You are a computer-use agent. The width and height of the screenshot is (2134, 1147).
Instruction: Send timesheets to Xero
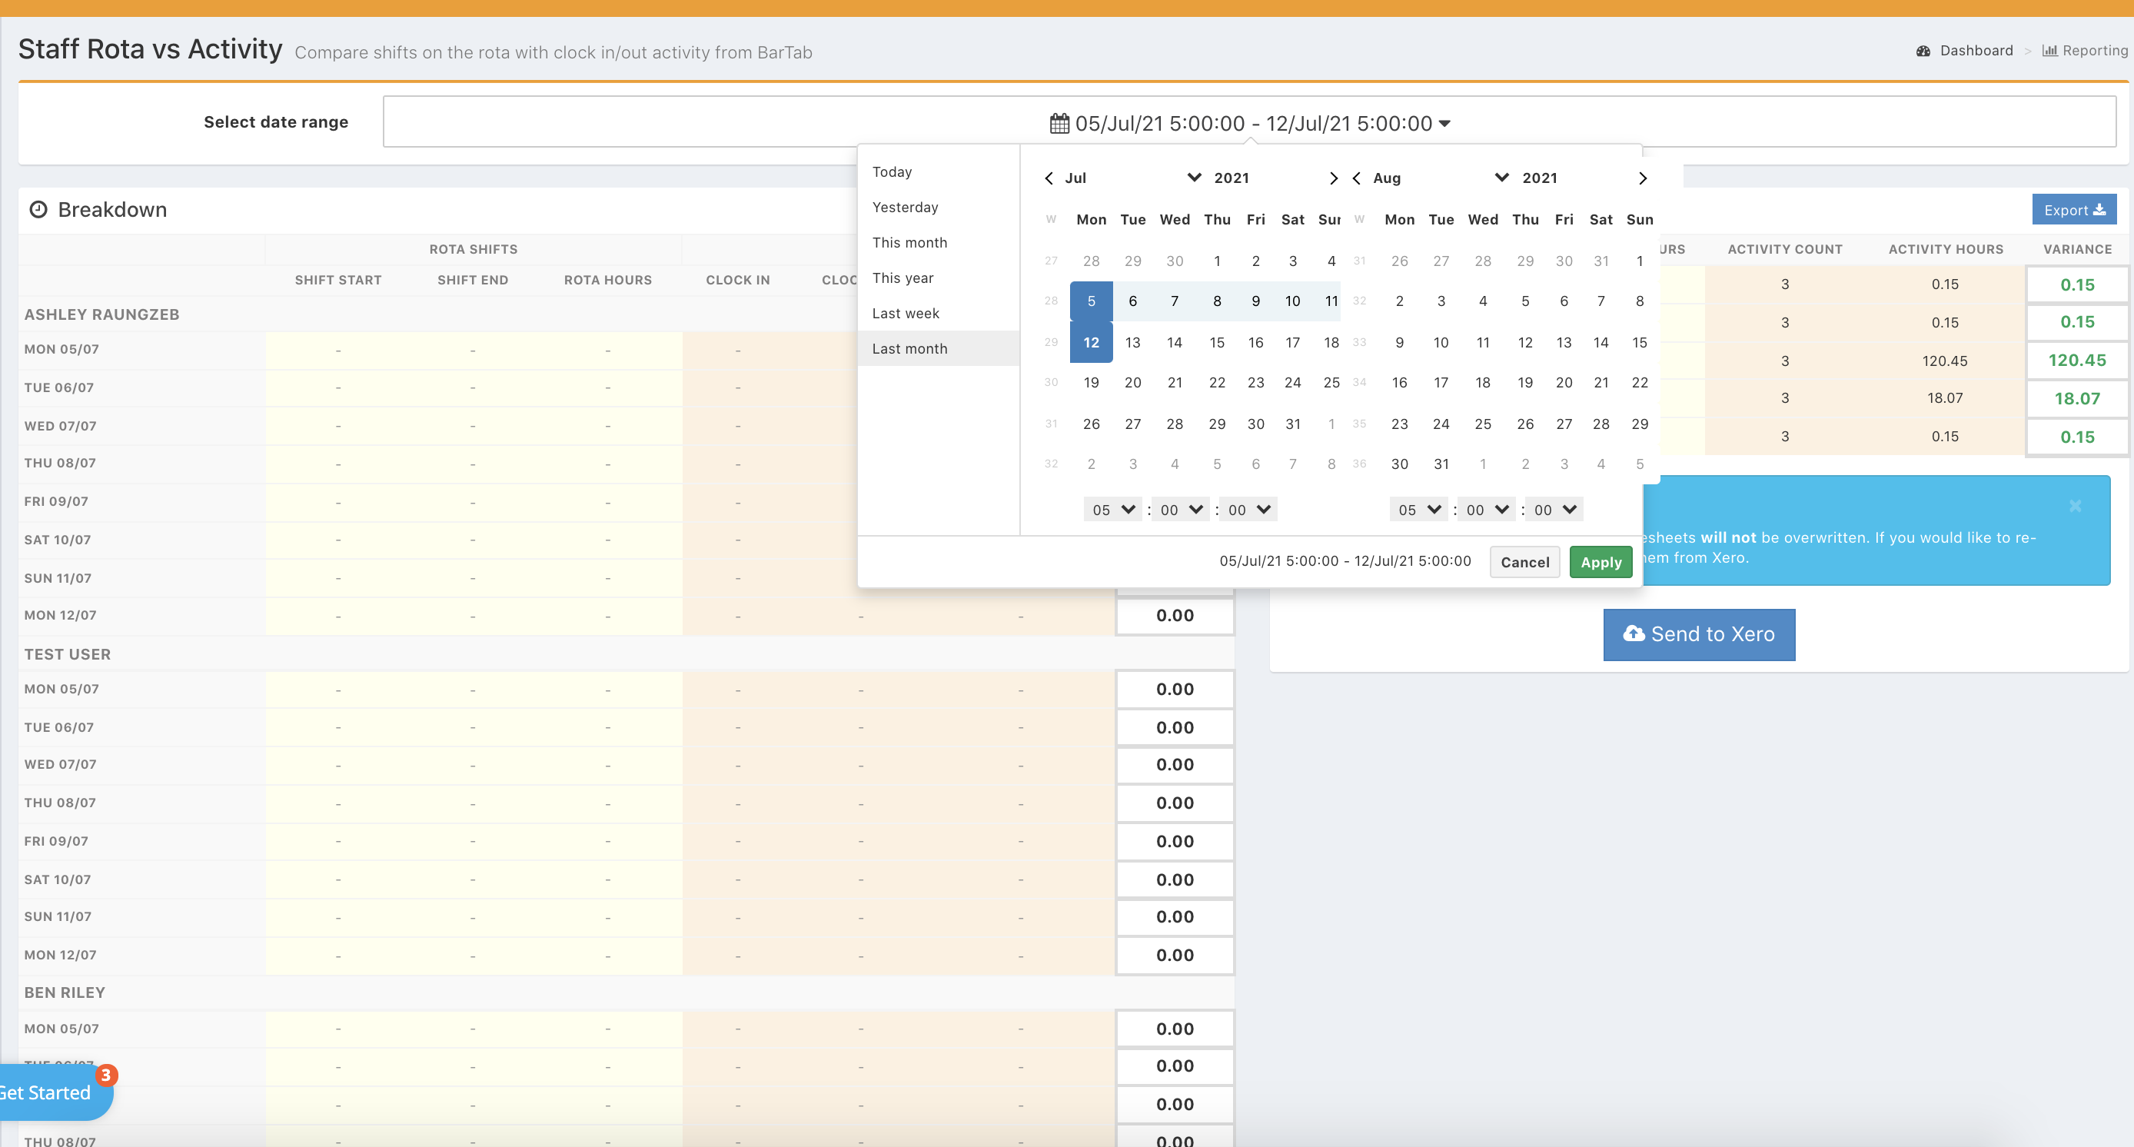1698,634
